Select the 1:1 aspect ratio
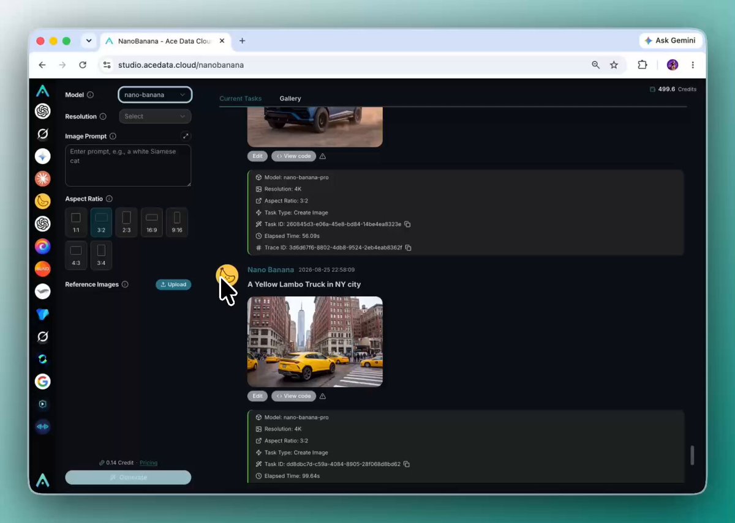 pos(76,223)
